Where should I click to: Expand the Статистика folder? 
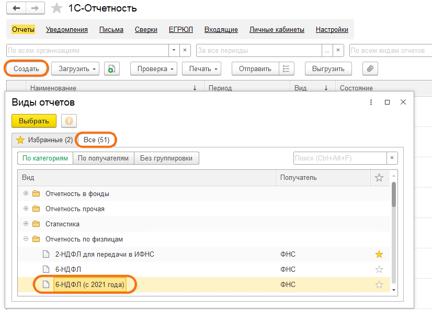coord(26,224)
